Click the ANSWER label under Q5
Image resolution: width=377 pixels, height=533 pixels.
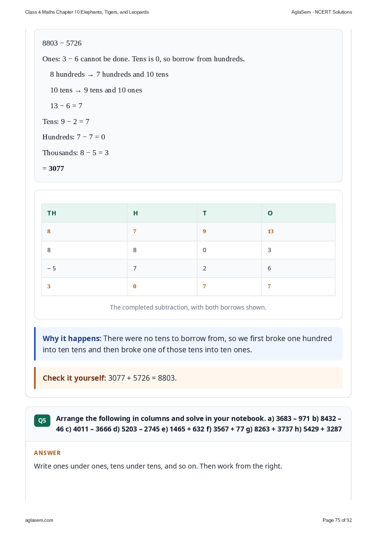(x=47, y=453)
